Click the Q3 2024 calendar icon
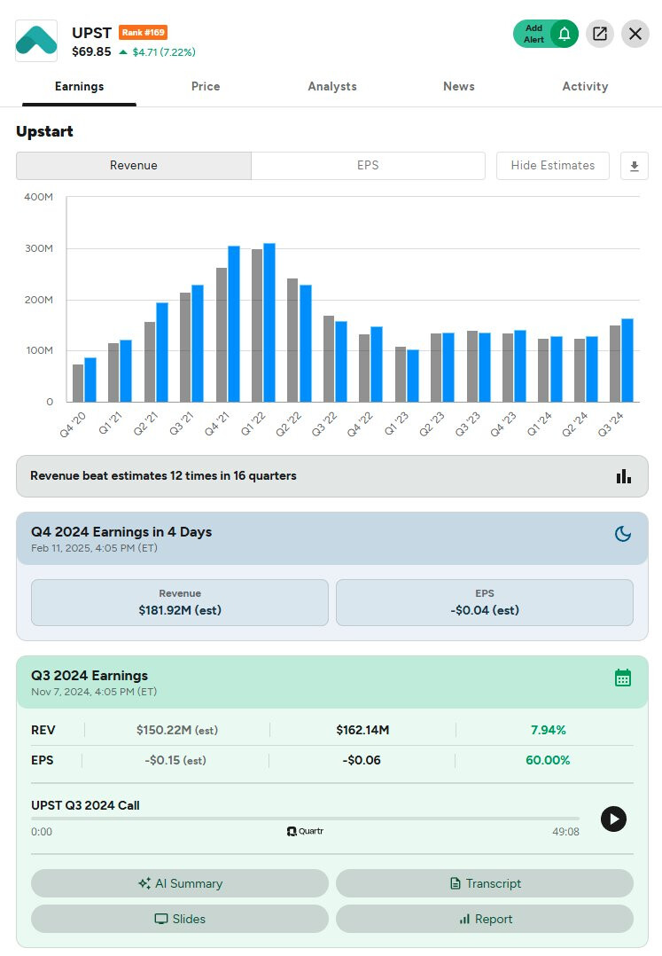 click(622, 678)
